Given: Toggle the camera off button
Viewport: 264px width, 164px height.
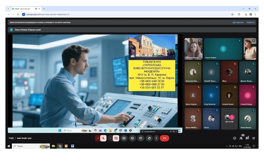Looking at the screenshot, I should 116,138.
